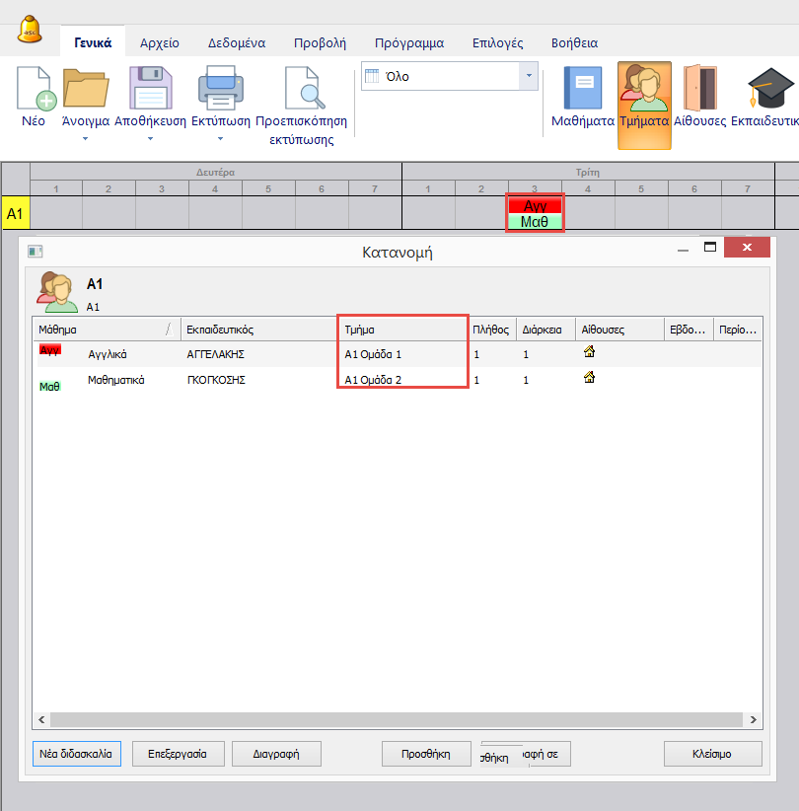Expand the Άνοιγμα dropdown arrow
This screenshot has height=811, width=799.
click(x=85, y=139)
